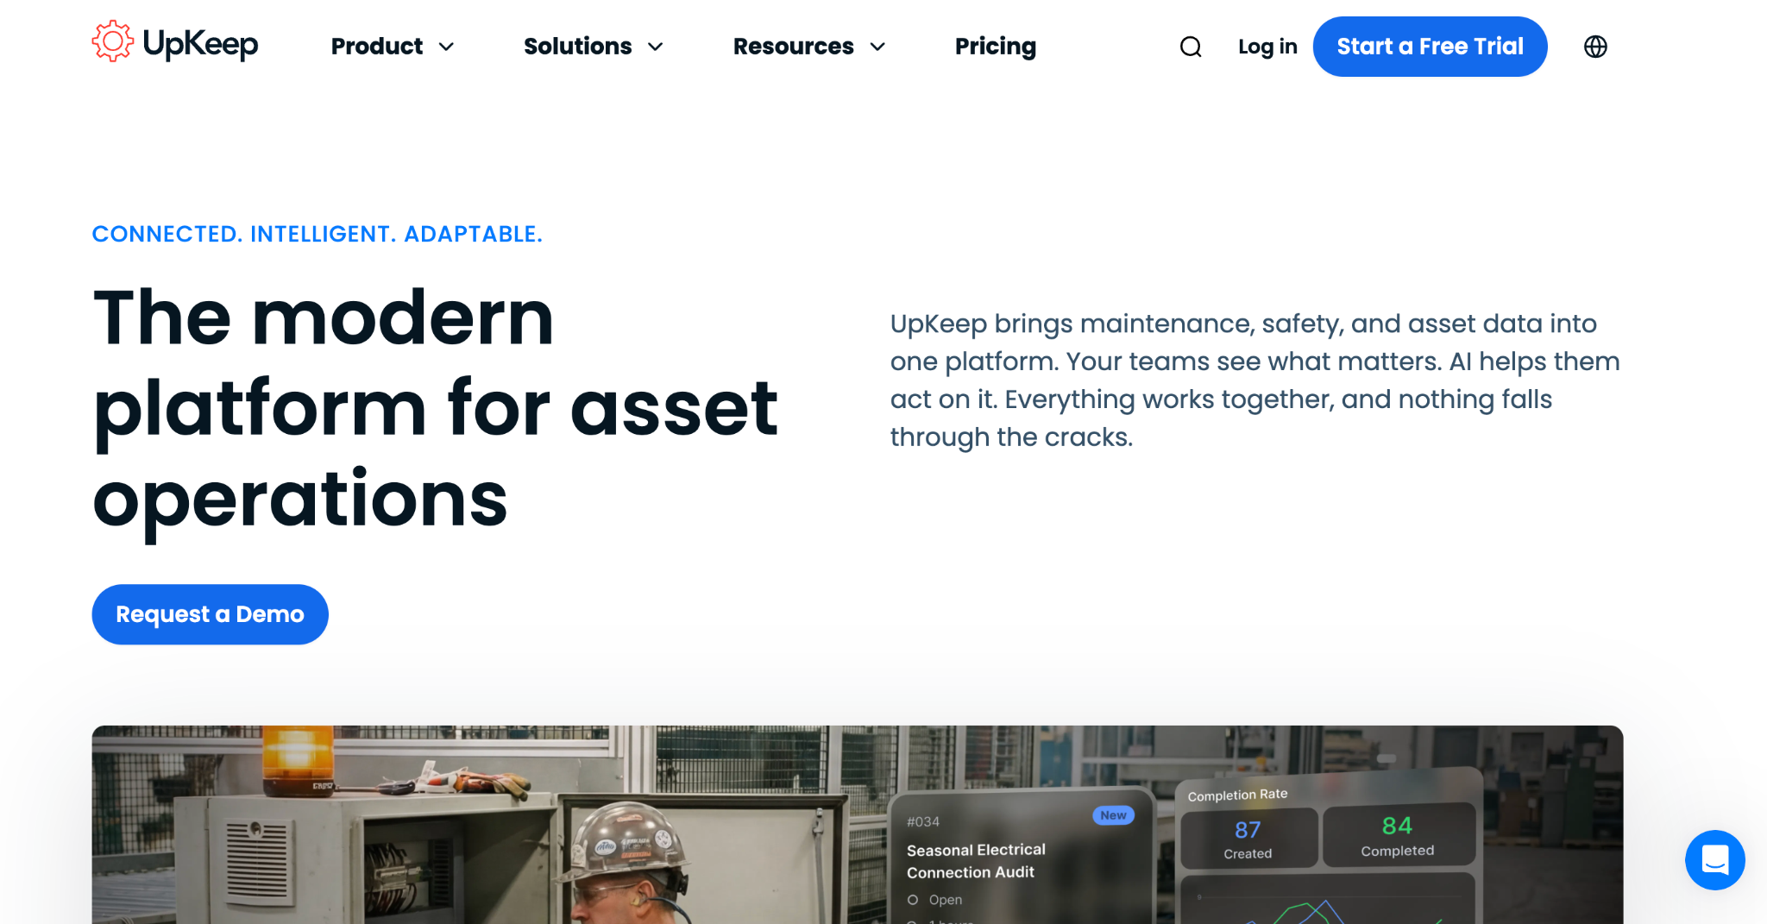Click the UpKeep gear logo

(113, 41)
